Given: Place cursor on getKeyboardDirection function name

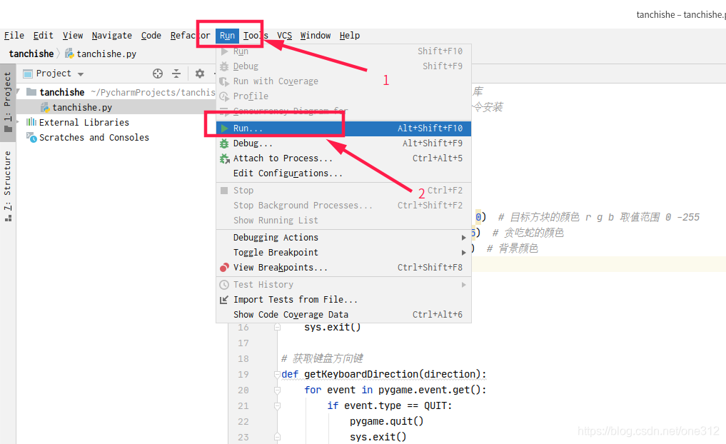Looking at the screenshot, I should pos(362,374).
